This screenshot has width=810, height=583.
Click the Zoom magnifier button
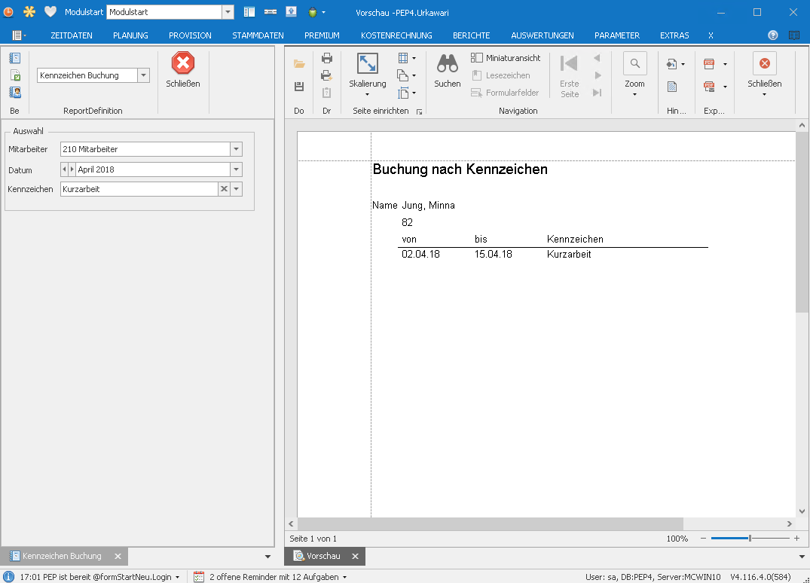click(634, 64)
